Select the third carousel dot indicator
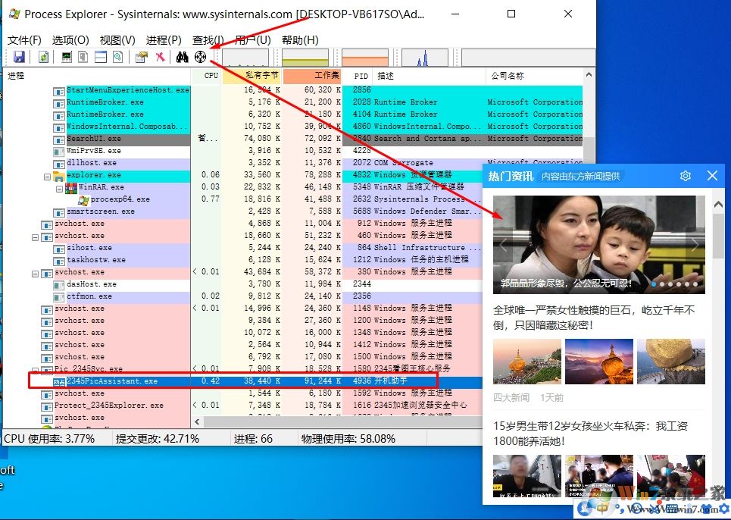731x520 pixels. pos(670,284)
